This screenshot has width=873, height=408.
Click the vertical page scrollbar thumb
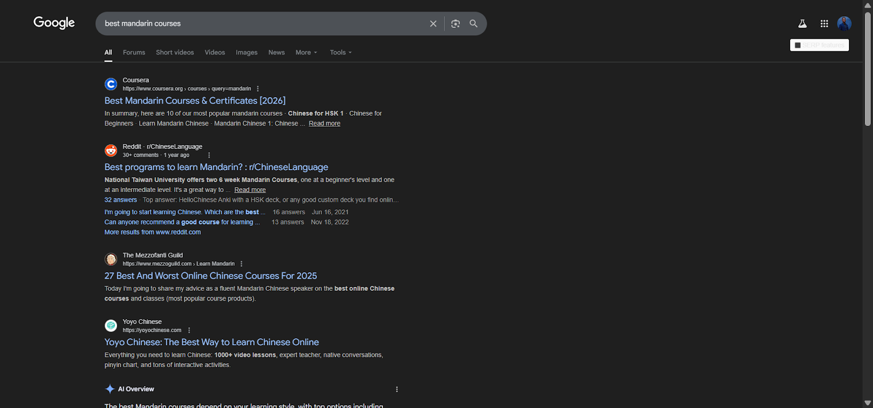(868, 68)
